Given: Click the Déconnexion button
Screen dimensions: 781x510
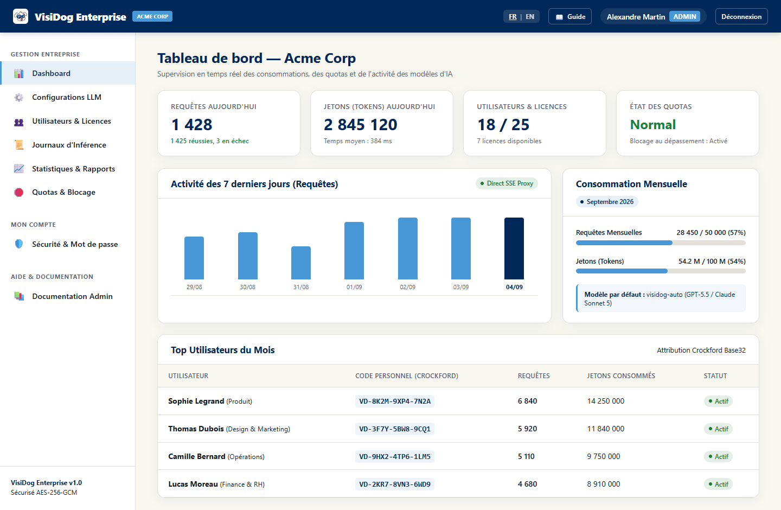Looking at the screenshot, I should click(x=741, y=17).
